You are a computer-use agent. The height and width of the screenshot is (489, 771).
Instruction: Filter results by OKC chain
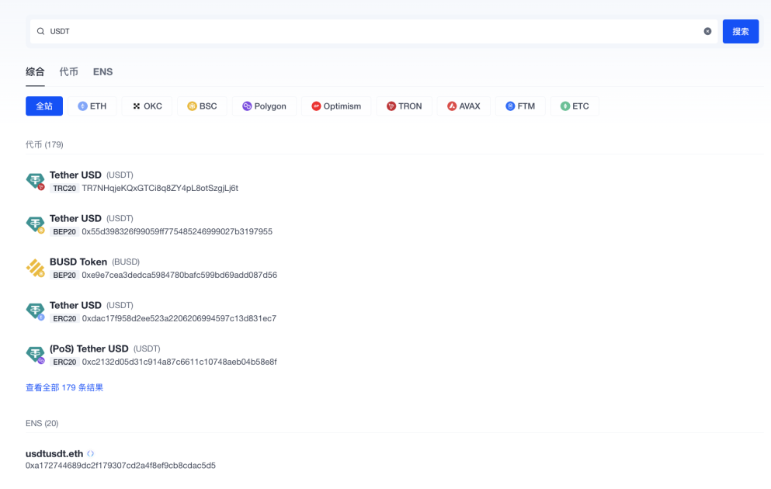147,106
